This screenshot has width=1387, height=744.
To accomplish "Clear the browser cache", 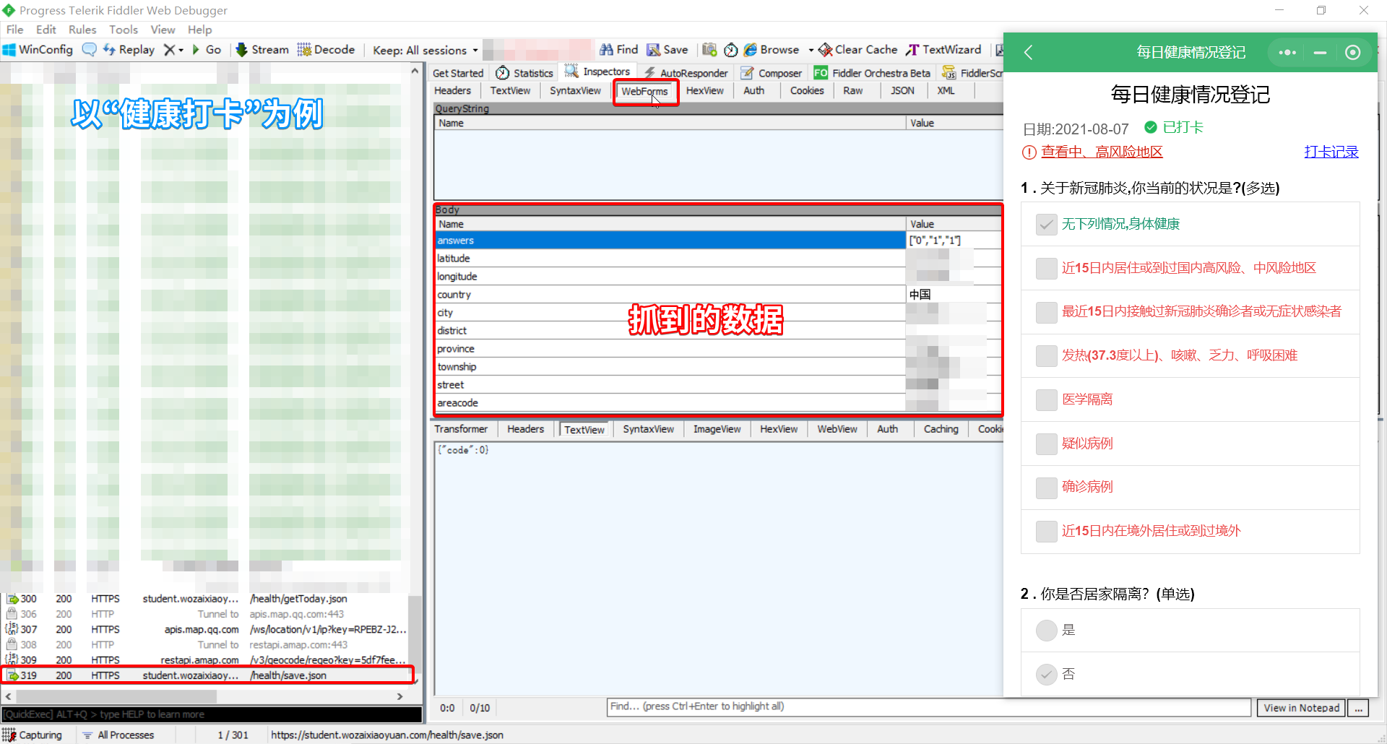I will 858,50.
